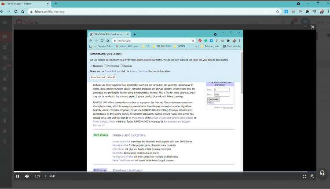The height and width of the screenshot is (189, 330).
Task: Click on the playing video frame
Action: click(165, 101)
